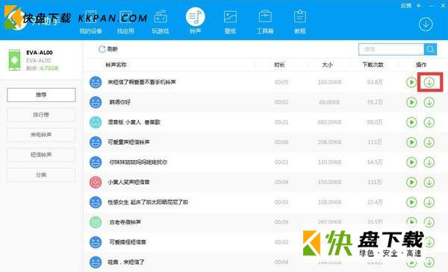Viewport: 448px width, 272px height.
Task: Select the 排行榜 ranking sidebar button
Action: click(x=41, y=115)
